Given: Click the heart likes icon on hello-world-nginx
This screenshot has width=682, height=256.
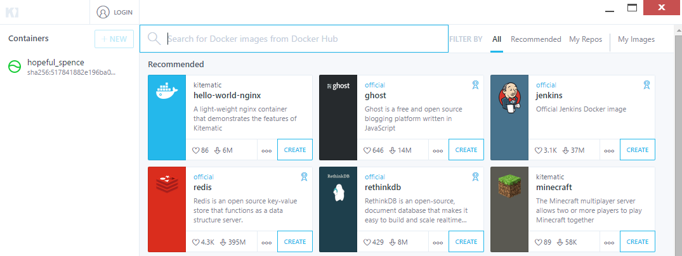Looking at the screenshot, I should tap(196, 150).
